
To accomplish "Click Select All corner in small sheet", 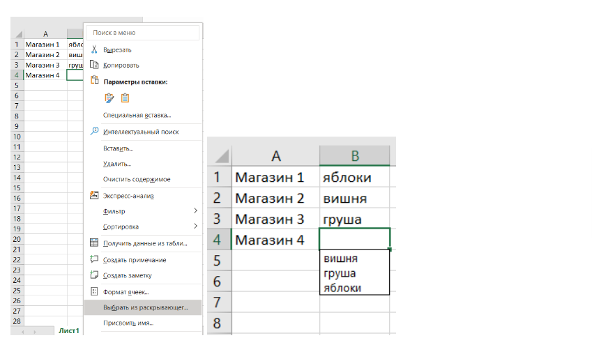I will click(x=18, y=34).
